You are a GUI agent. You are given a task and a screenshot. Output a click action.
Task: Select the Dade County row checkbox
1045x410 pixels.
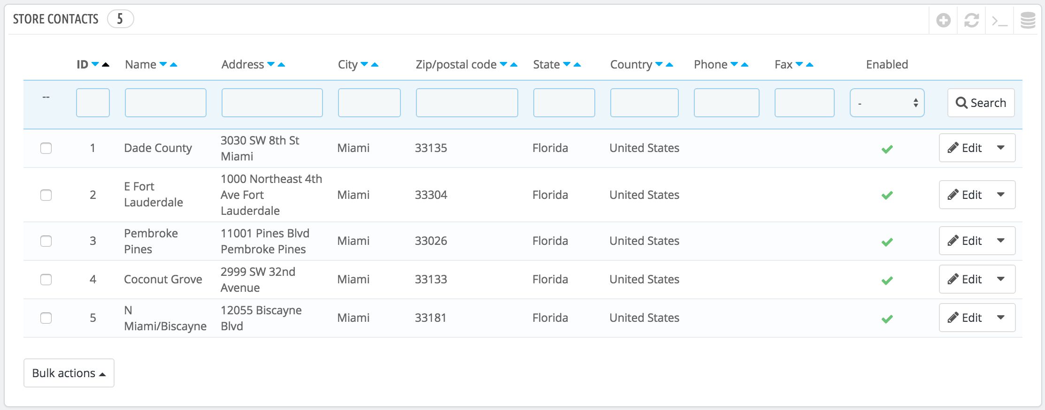pos(46,148)
